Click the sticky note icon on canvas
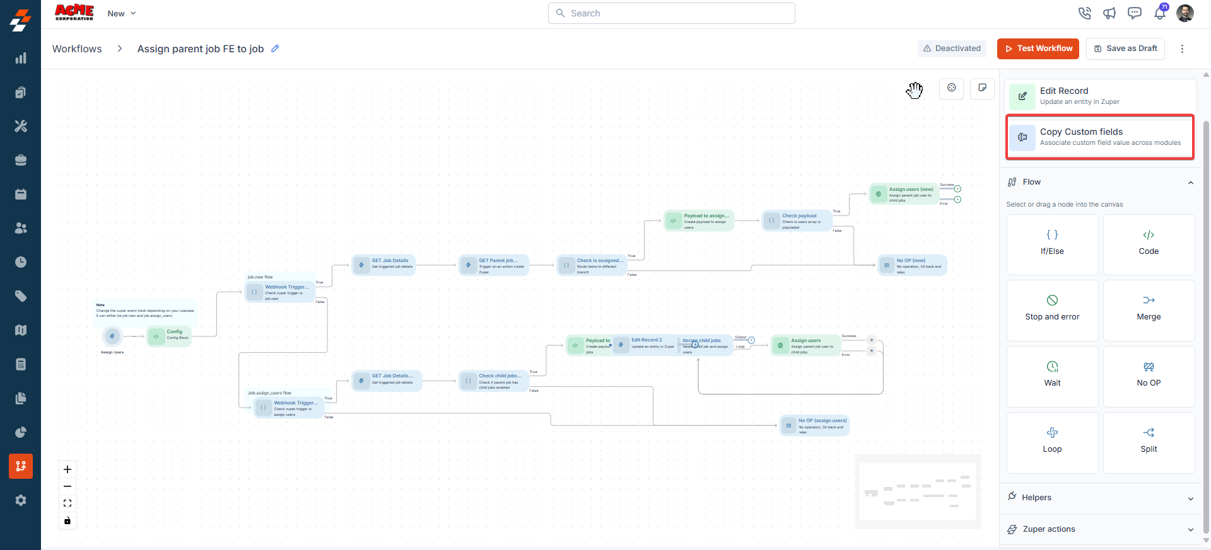This screenshot has height=550, width=1211. 982,88
